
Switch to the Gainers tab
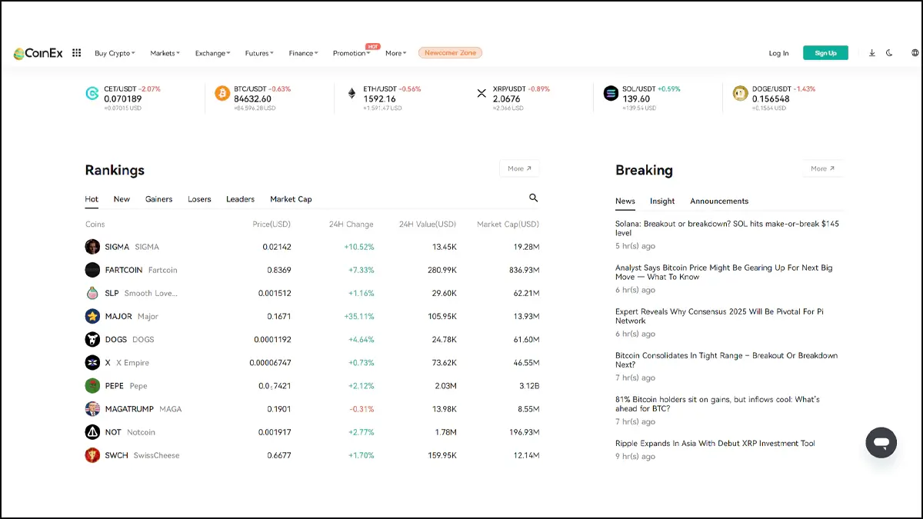pyautogui.click(x=158, y=199)
